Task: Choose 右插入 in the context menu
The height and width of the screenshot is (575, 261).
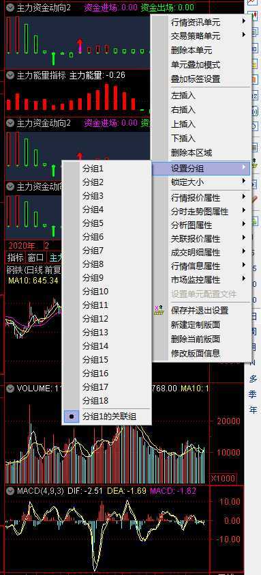Action: tap(201, 110)
